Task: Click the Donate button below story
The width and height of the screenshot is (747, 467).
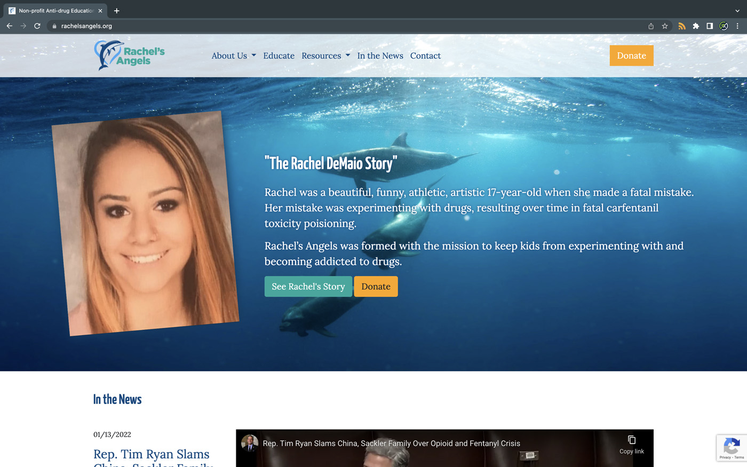Action: 376,287
